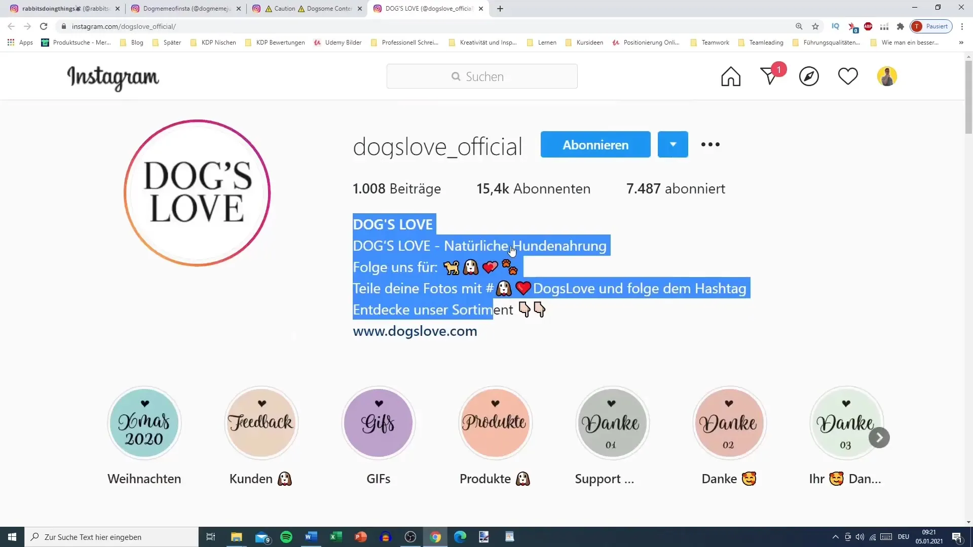
Task: Open the Gifs highlight
Action: click(379, 423)
